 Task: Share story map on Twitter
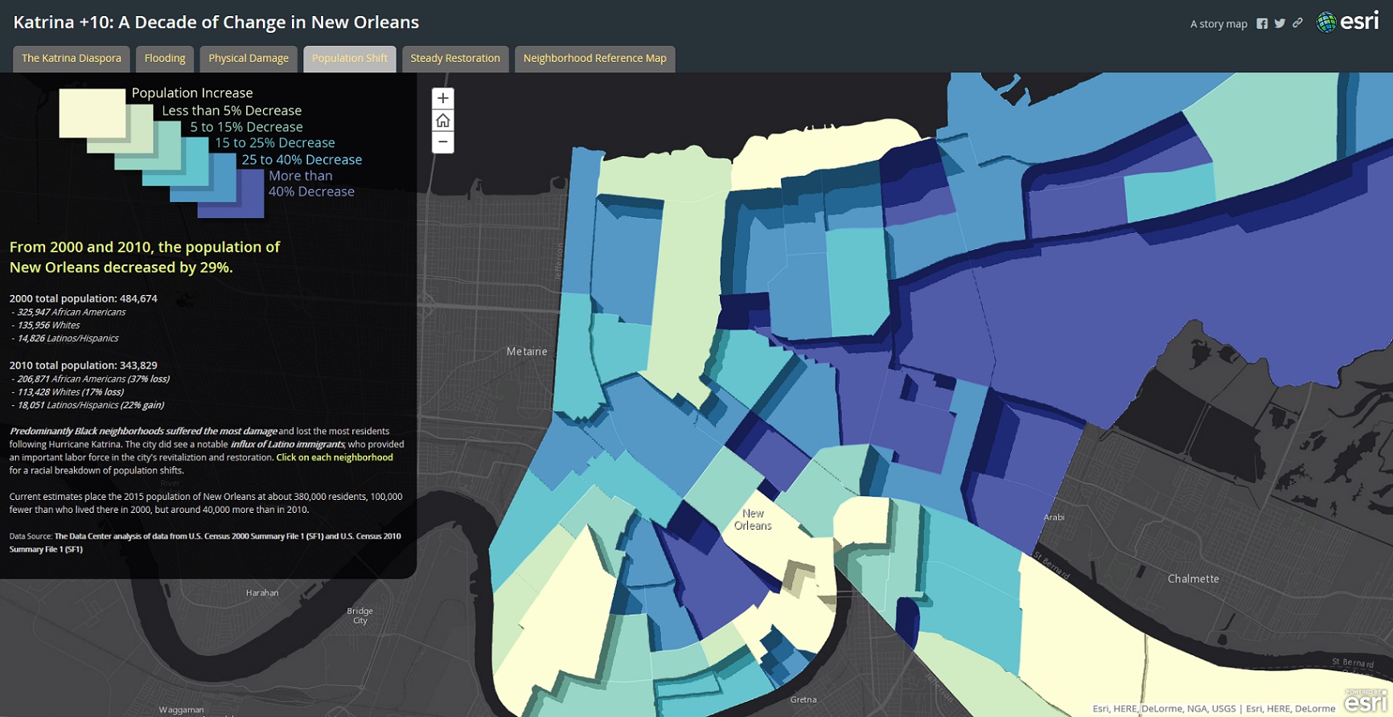point(1280,23)
